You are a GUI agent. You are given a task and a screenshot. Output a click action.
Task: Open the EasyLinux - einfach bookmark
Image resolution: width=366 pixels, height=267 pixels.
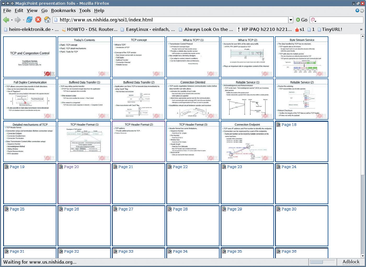[x=148, y=29]
